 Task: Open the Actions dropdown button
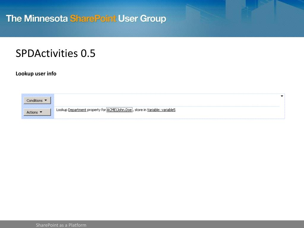pos(37,112)
